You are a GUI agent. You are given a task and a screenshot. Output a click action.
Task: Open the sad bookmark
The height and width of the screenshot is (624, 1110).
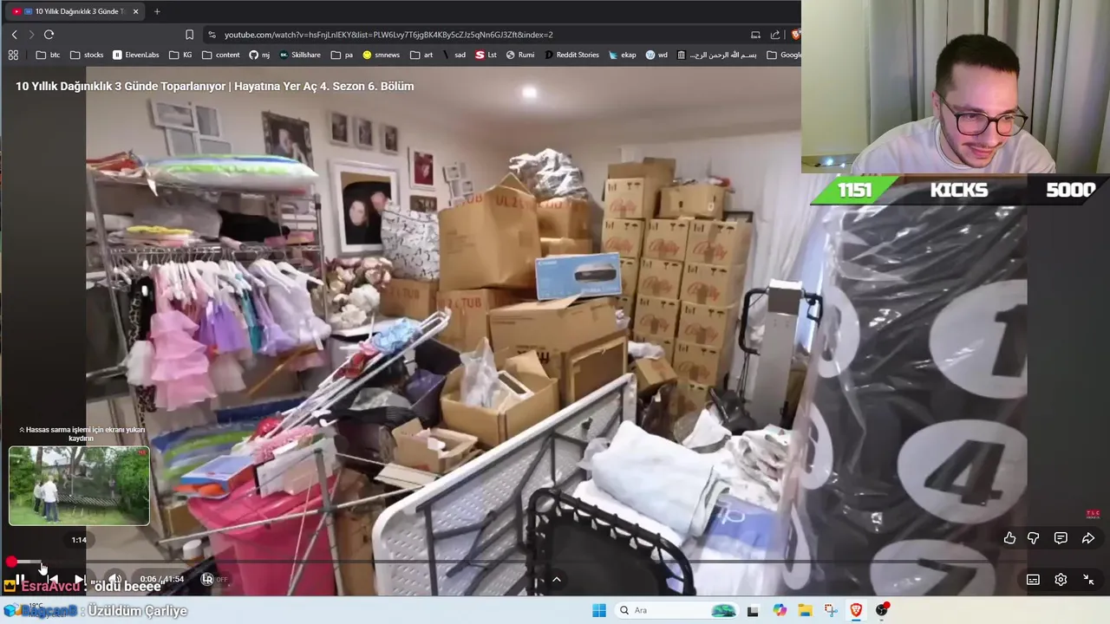point(454,55)
